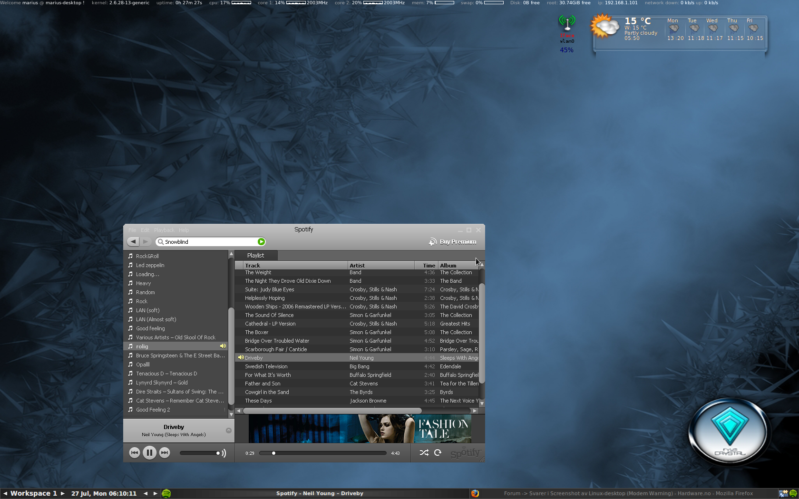
Task: Click the green search go button
Action: [x=261, y=242]
